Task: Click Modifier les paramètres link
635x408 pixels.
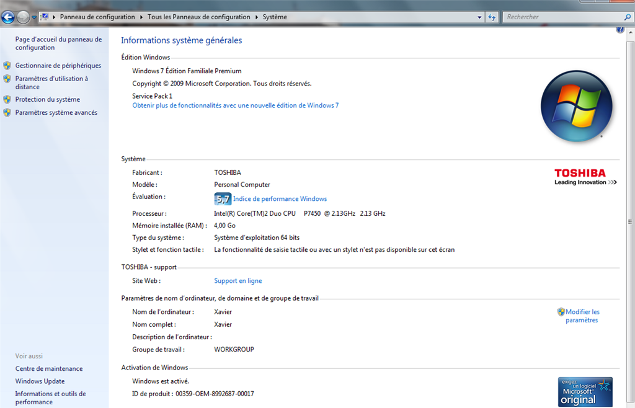Action: click(582, 316)
